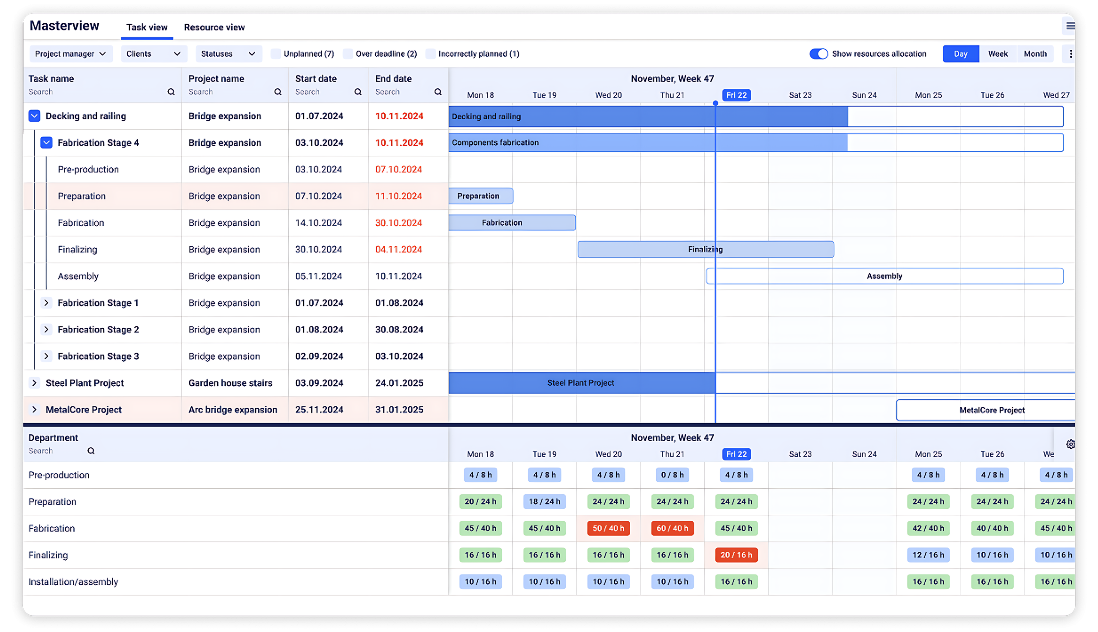Open the Statuses dropdown
Viewport: 1098px width, 632px height.
(228, 53)
